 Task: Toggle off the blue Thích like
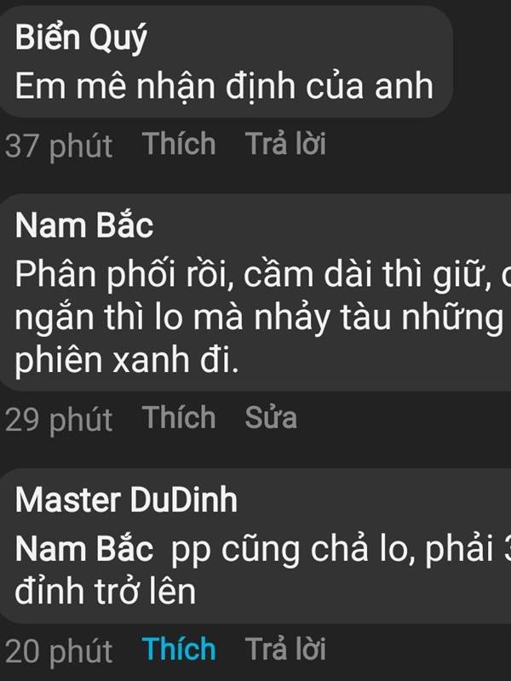[179, 649]
